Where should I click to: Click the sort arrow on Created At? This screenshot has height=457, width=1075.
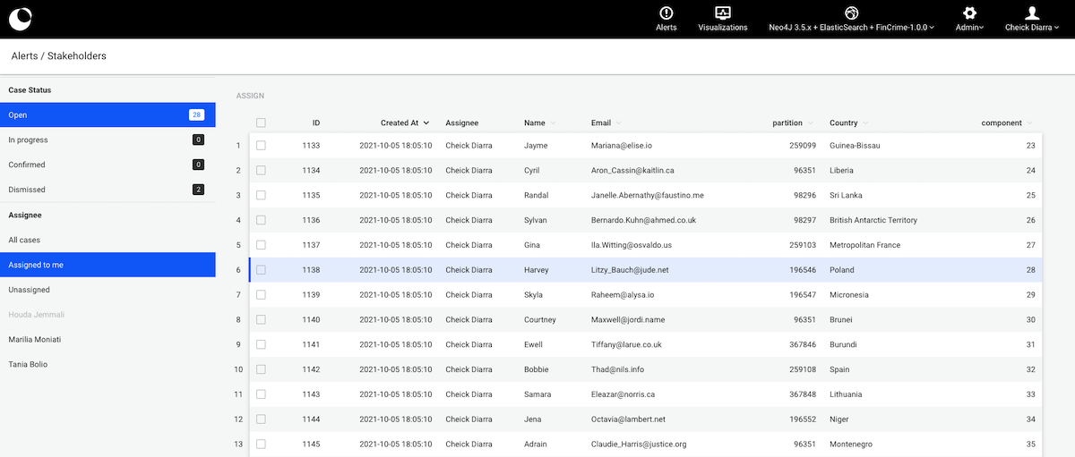point(426,123)
